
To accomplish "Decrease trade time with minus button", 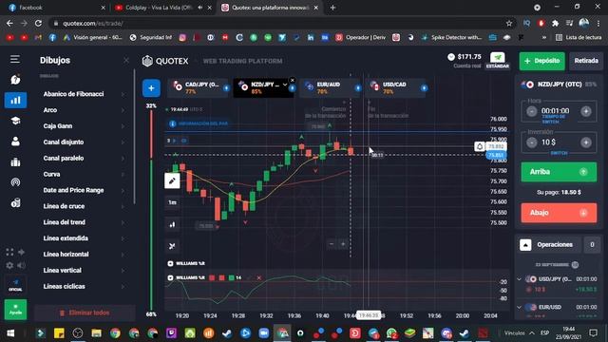I will point(532,111).
